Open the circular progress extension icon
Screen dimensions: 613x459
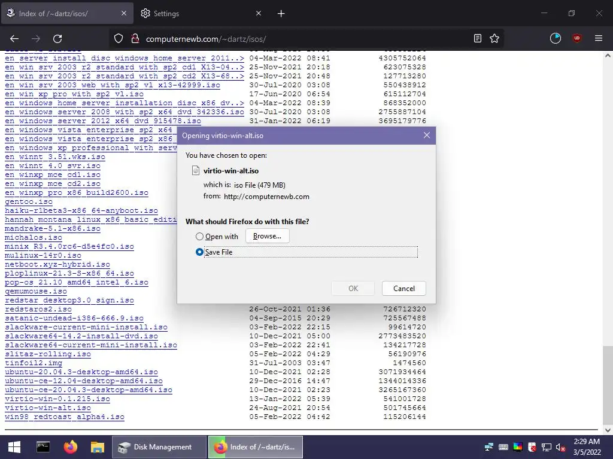[556, 38]
